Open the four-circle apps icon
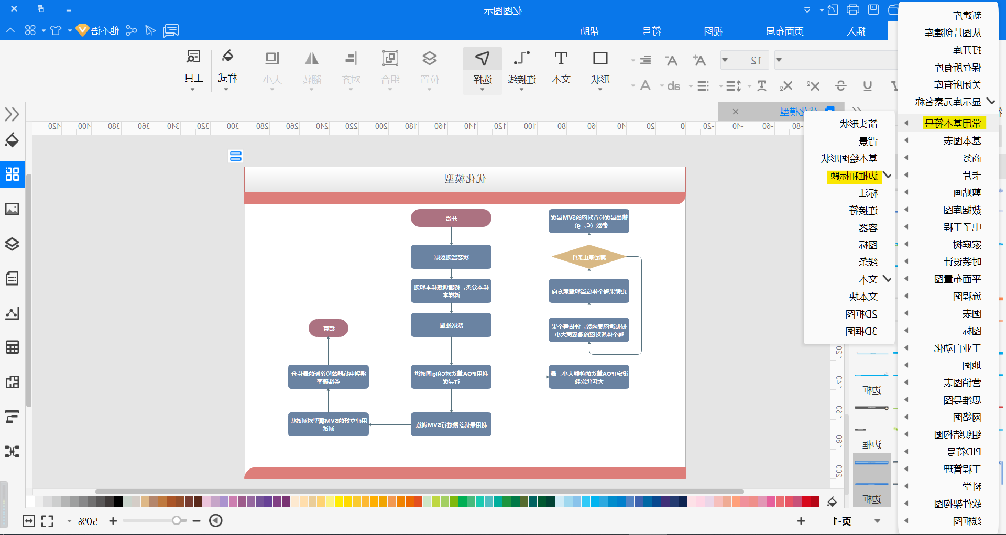 point(30,30)
